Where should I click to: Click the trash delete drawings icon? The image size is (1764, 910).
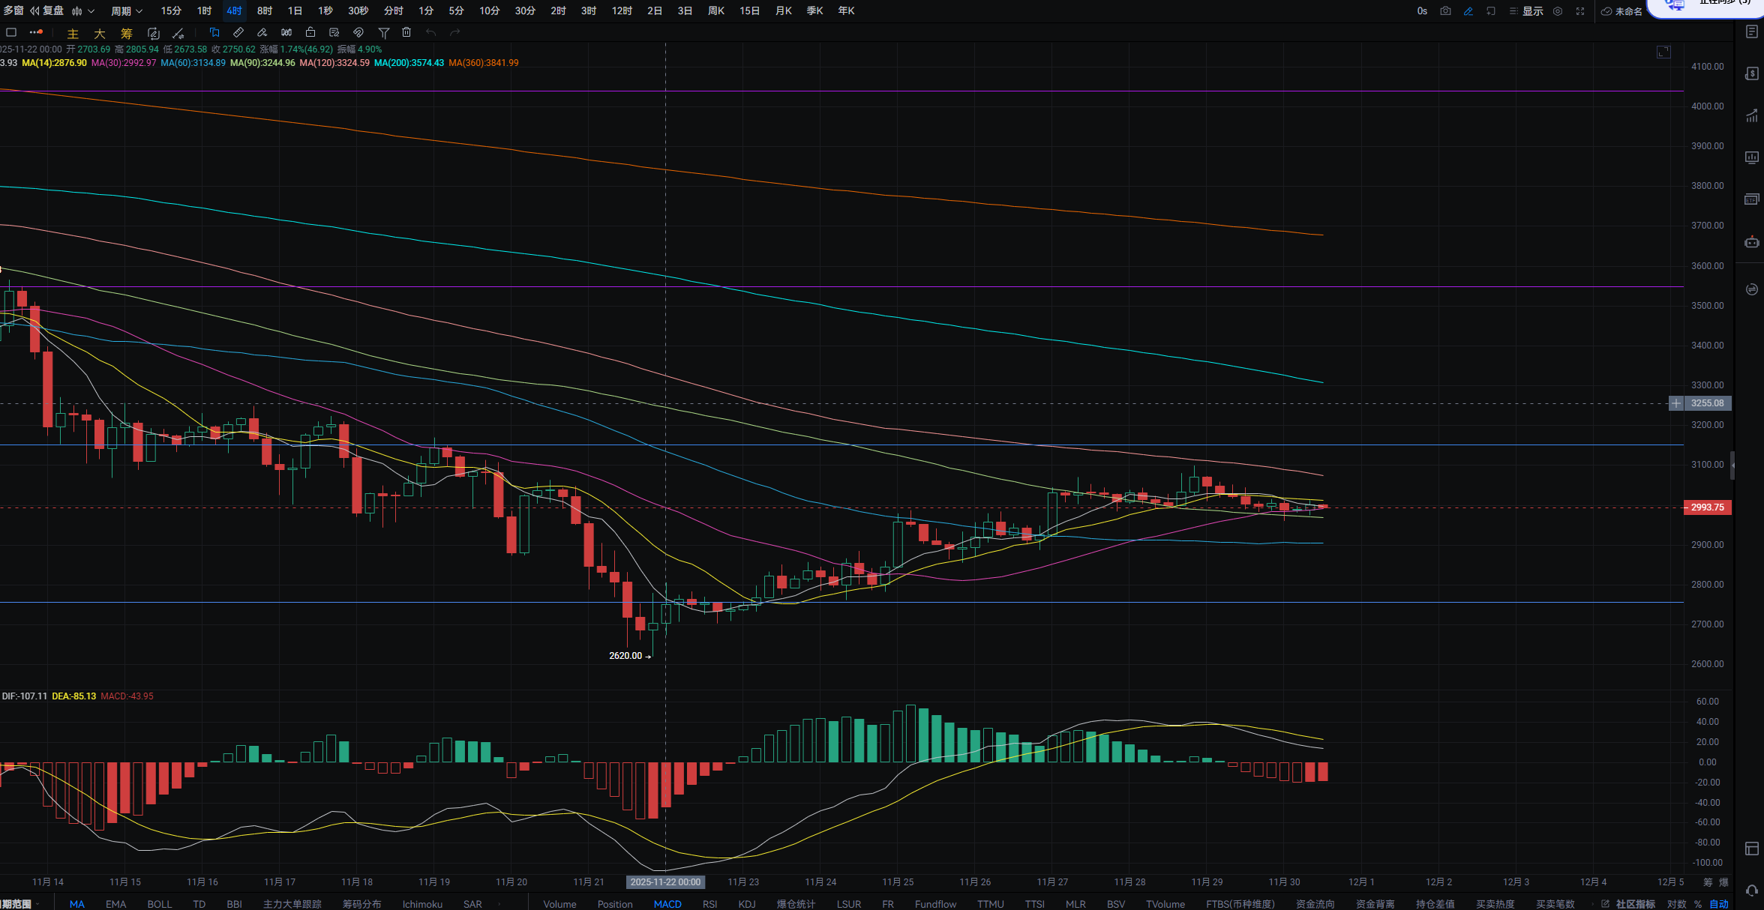click(x=406, y=32)
